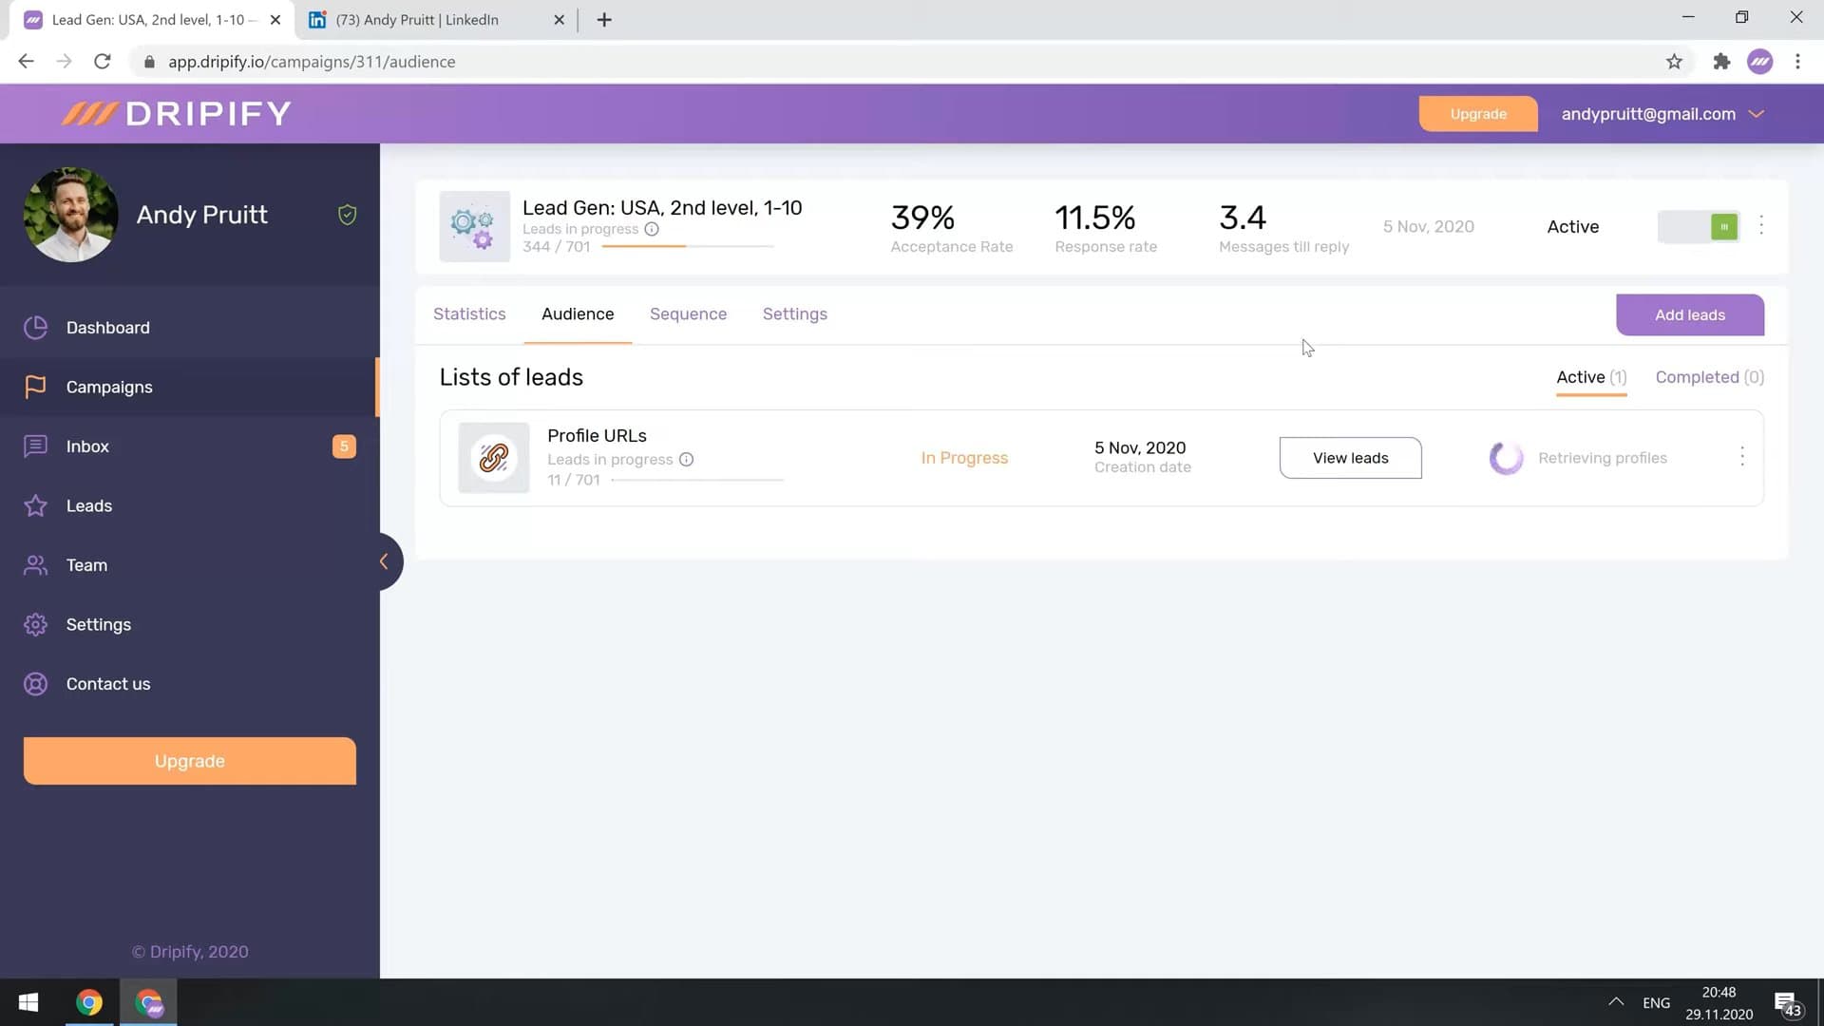
Task: Collapse the sidebar with the chevron
Action: click(385, 560)
